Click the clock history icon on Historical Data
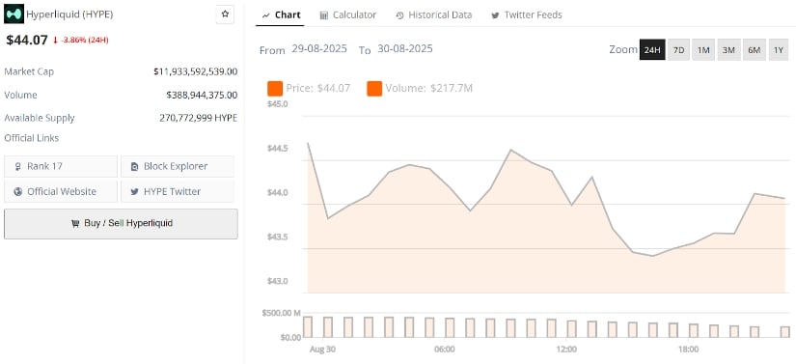The height and width of the screenshot is (364, 796). coord(399,15)
